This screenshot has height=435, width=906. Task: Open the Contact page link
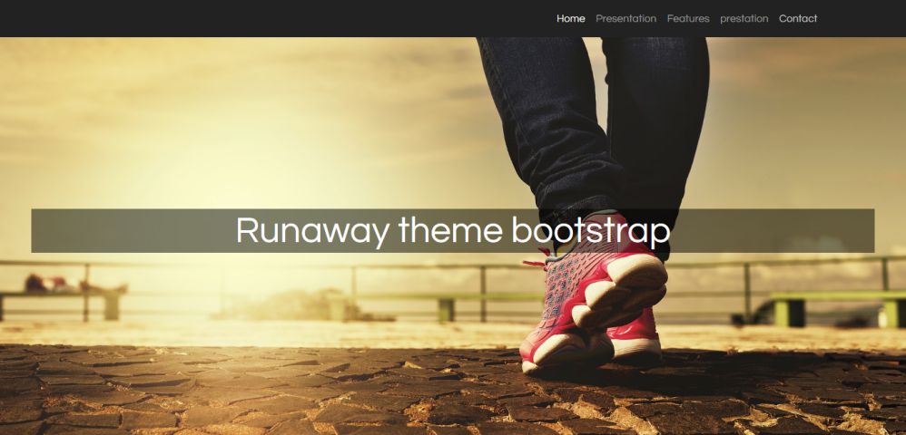pyautogui.click(x=797, y=18)
